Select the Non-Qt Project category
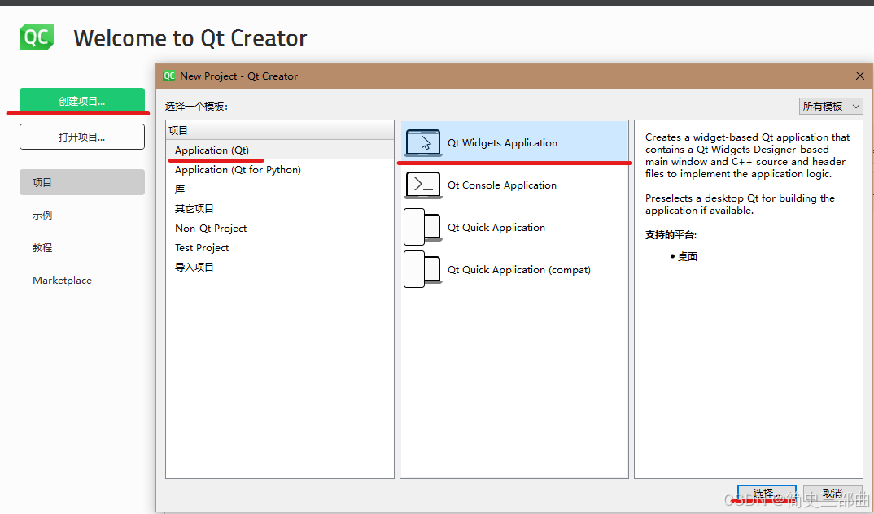Viewport: 874px width, 514px height. coord(280,229)
